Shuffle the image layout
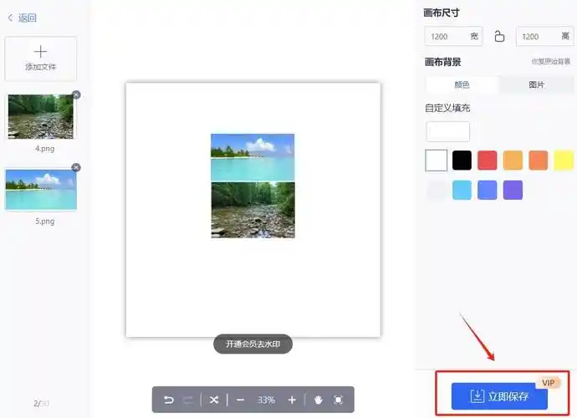This screenshot has width=577, height=418. (214, 400)
